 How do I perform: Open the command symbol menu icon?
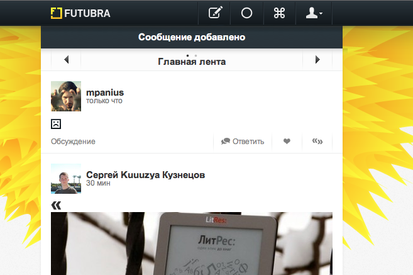[279, 13]
